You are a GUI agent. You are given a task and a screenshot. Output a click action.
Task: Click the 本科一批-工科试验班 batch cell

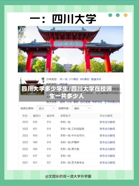click(72, 129)
